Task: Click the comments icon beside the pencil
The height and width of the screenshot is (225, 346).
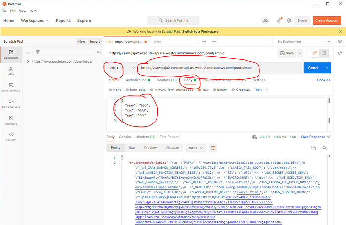Action: tap(324, 53)
